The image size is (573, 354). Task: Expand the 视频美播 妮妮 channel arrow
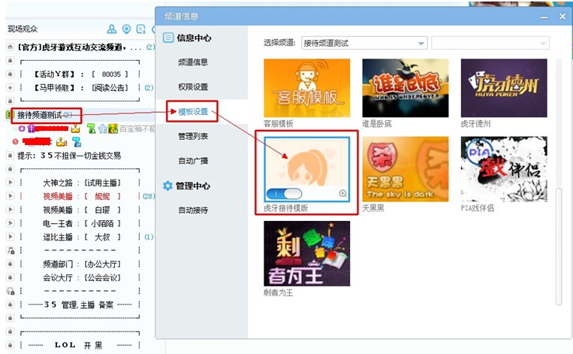[10, 196]
